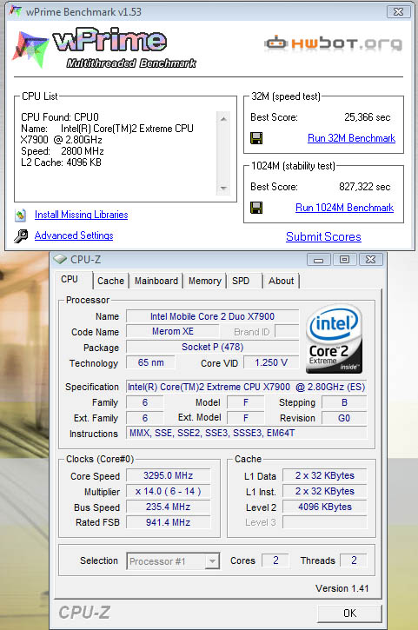The height and width of the screenshot is (630, 418).
Task: Switch to the About tab
Action: point(282,281)
